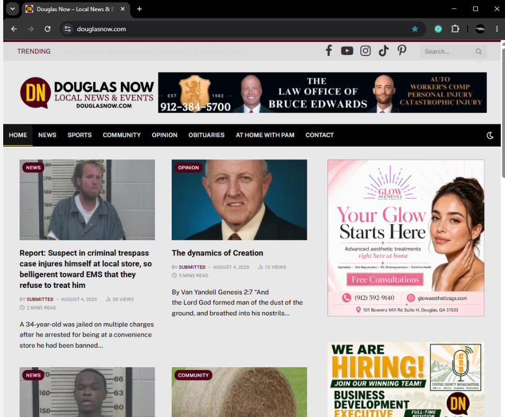Click the browser forward arrow

[31, 29]
